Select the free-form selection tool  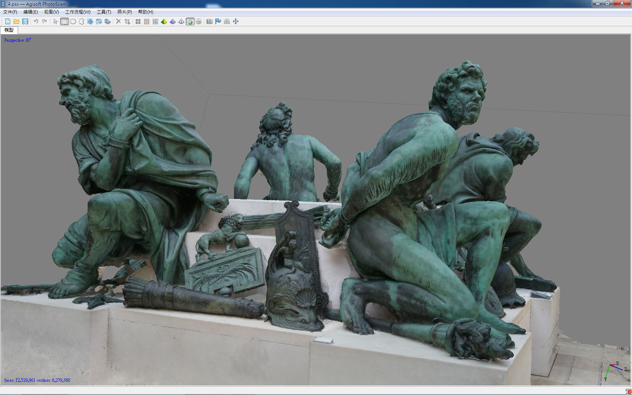(82, 21)
